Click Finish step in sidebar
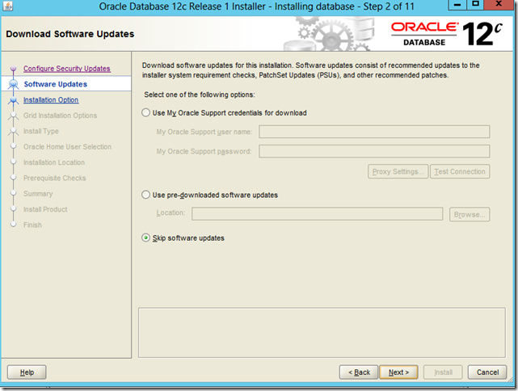 pyautogui.click(x=32, y=225)
